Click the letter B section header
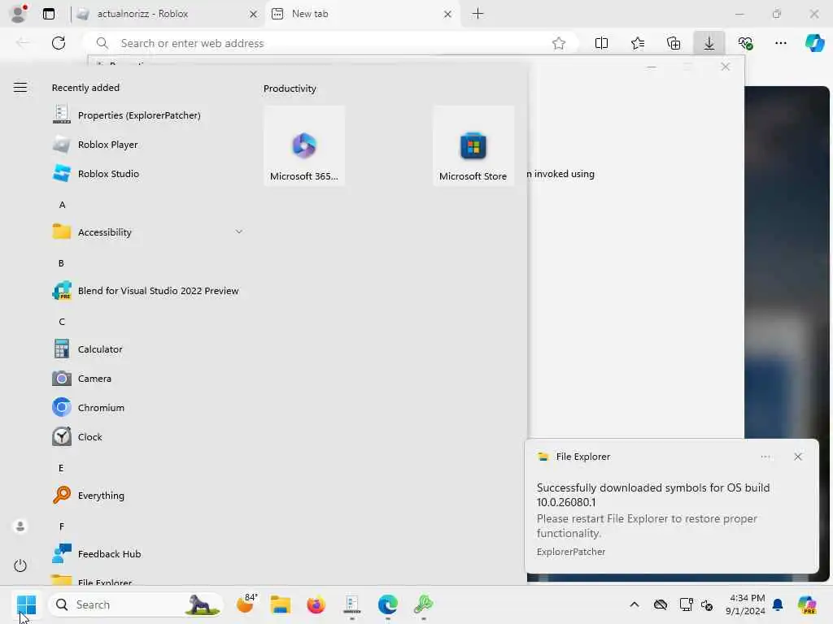 point(61,263)
